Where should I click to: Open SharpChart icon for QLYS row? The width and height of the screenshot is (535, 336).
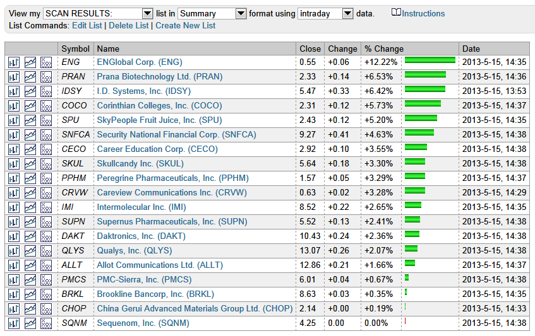14,251
